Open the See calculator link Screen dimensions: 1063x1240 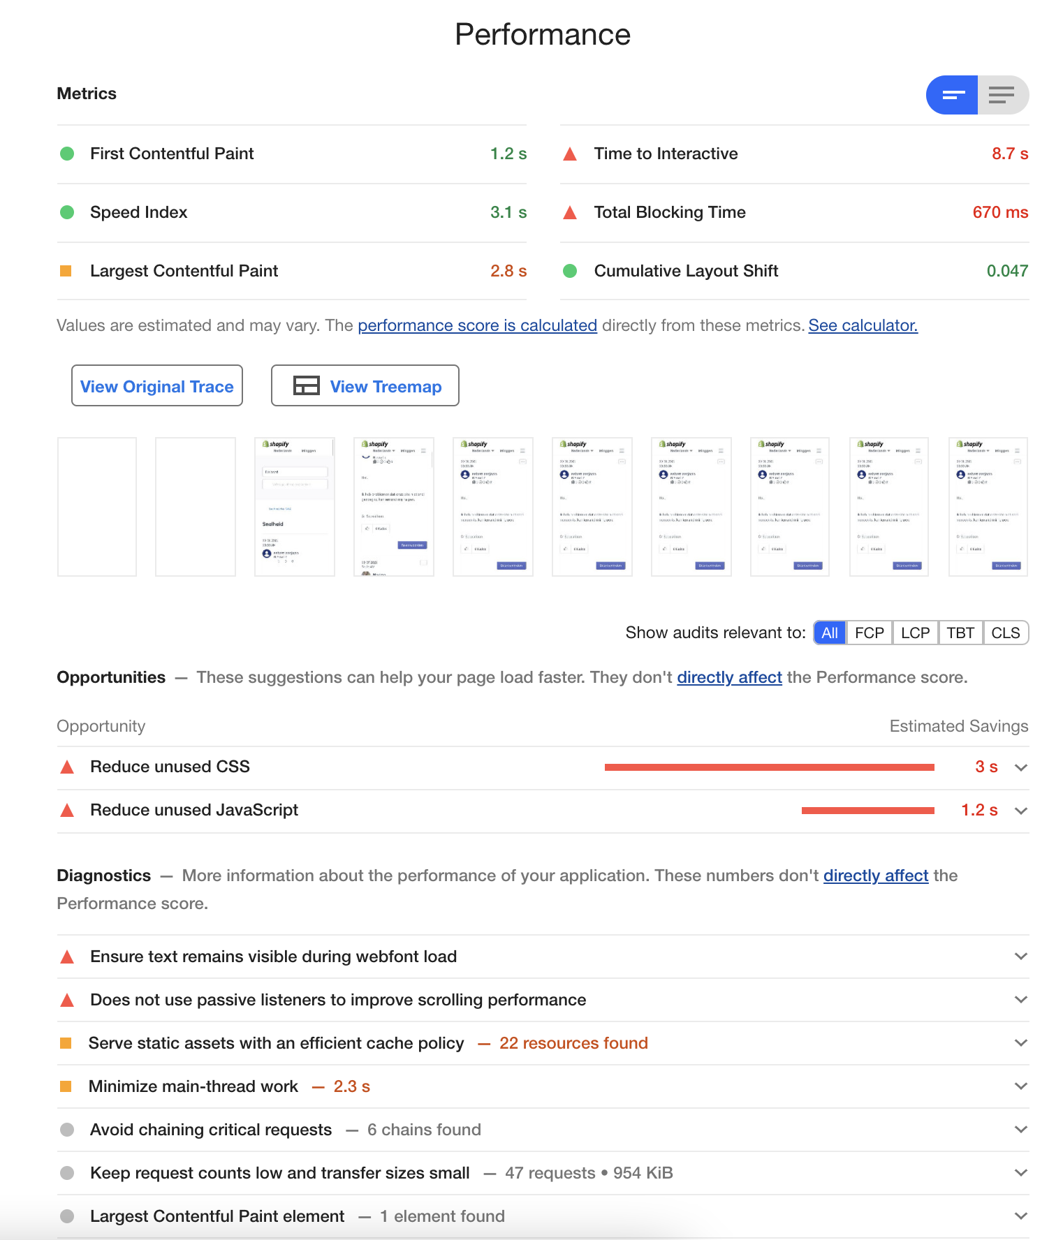tap(863, 325)
